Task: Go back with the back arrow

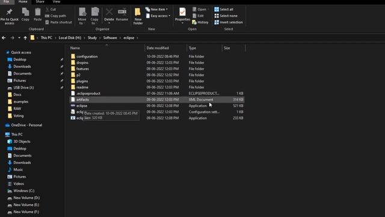Action: (x=4, y=38)
